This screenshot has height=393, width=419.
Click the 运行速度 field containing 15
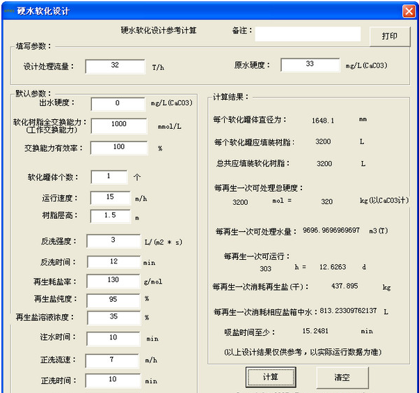click(x=111, y=198)
